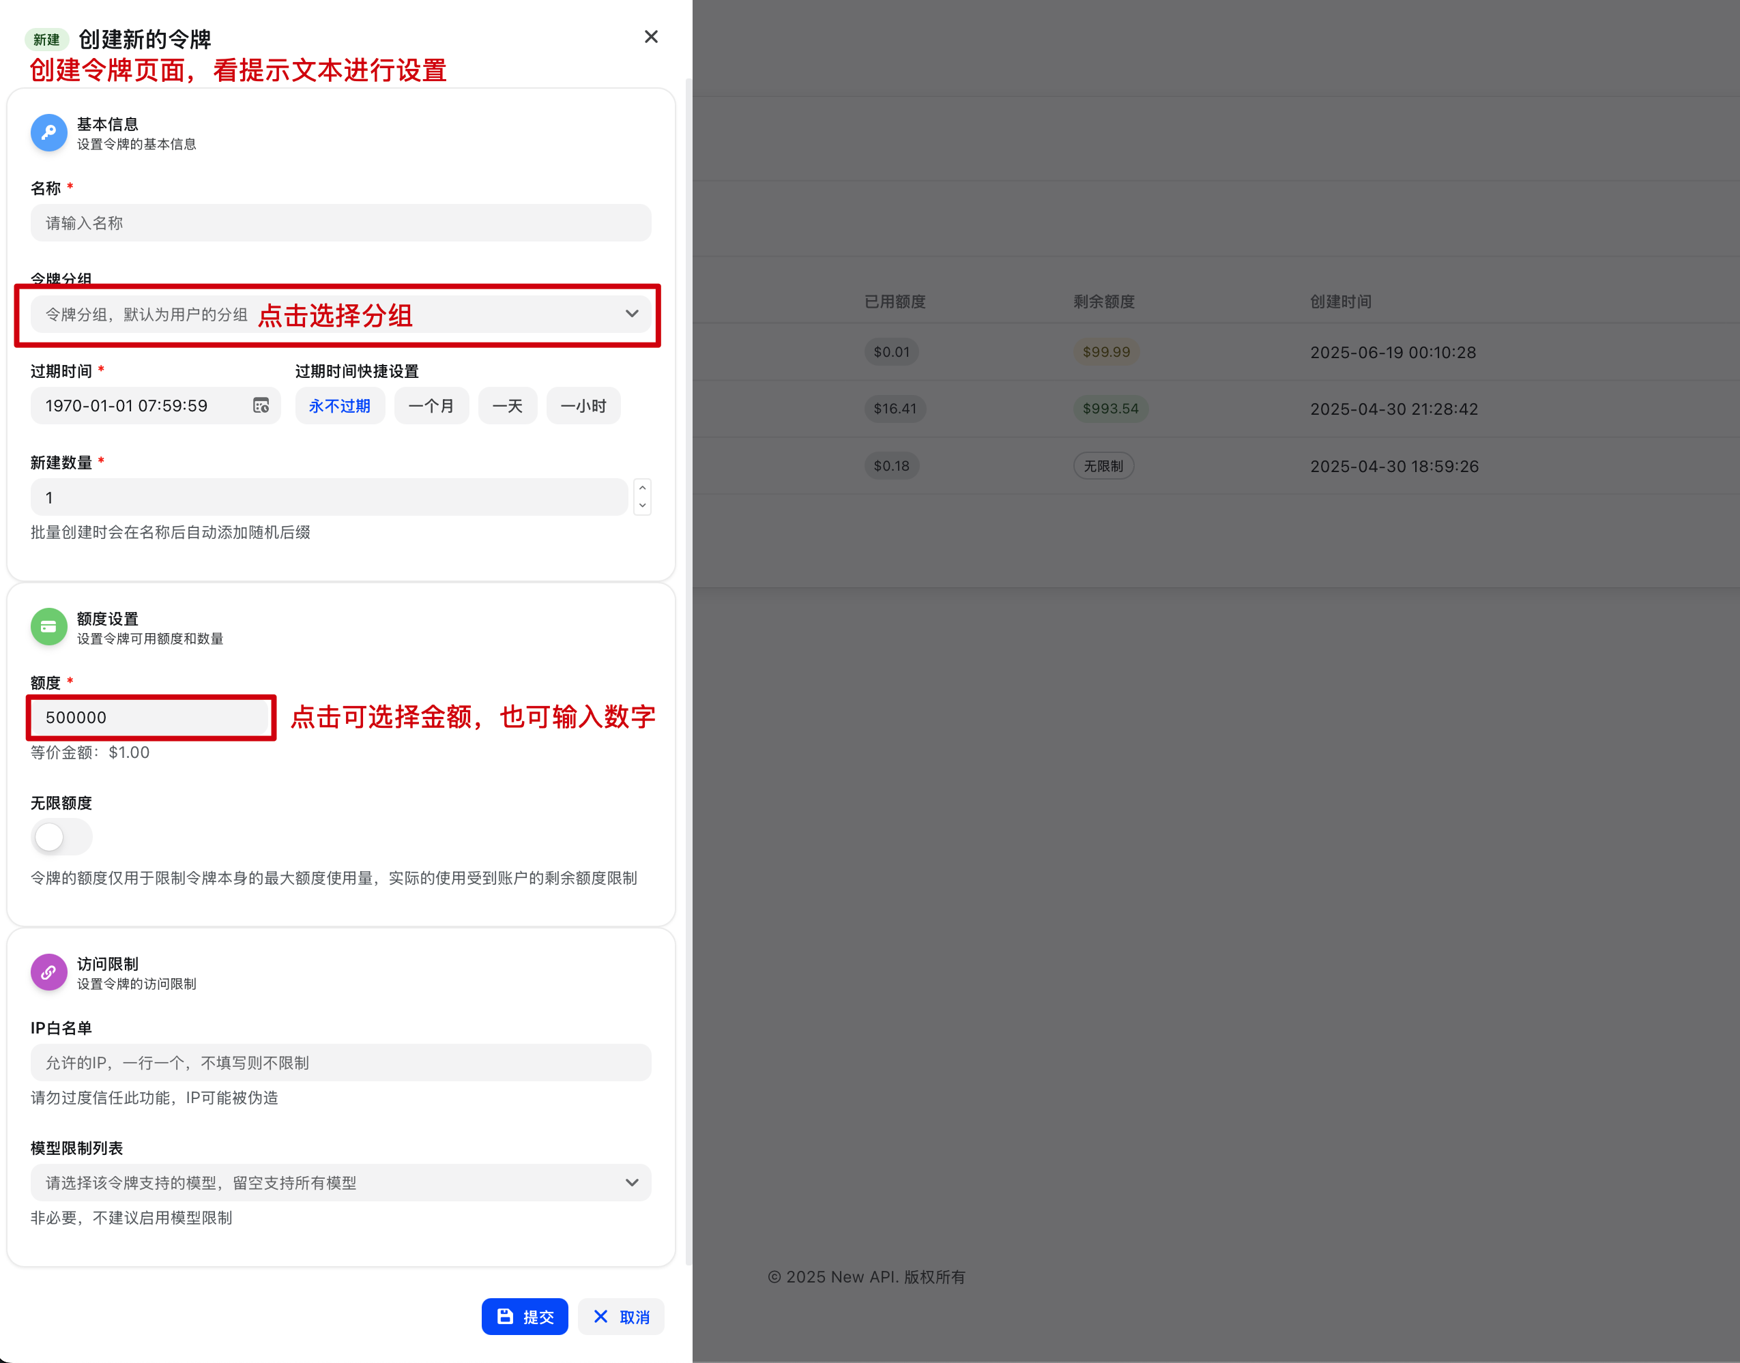Toggle the 无限额度 switch

(61, 837)
